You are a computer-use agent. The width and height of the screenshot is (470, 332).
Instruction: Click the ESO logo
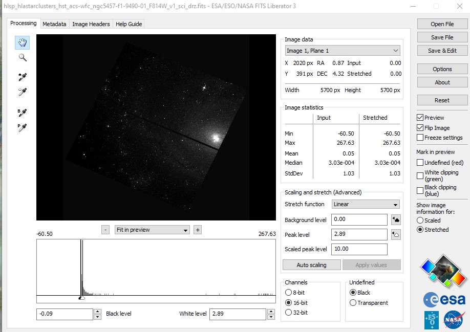[x=432, y=320]
